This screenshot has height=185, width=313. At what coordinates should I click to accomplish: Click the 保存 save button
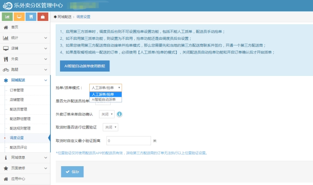pos(73,172)
